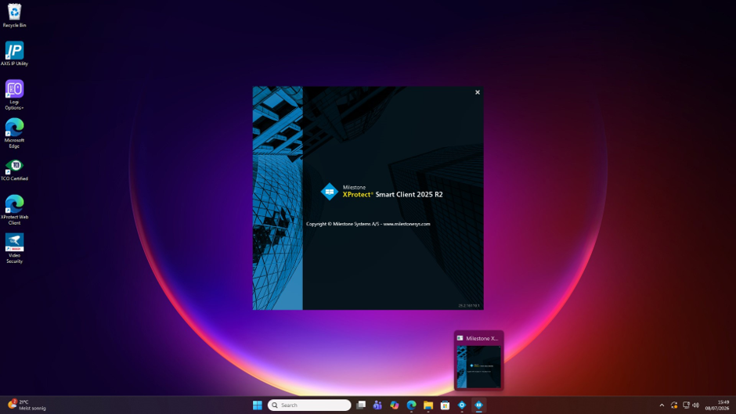Open File Explorer from the taskbar

click(x=428, y=405)
